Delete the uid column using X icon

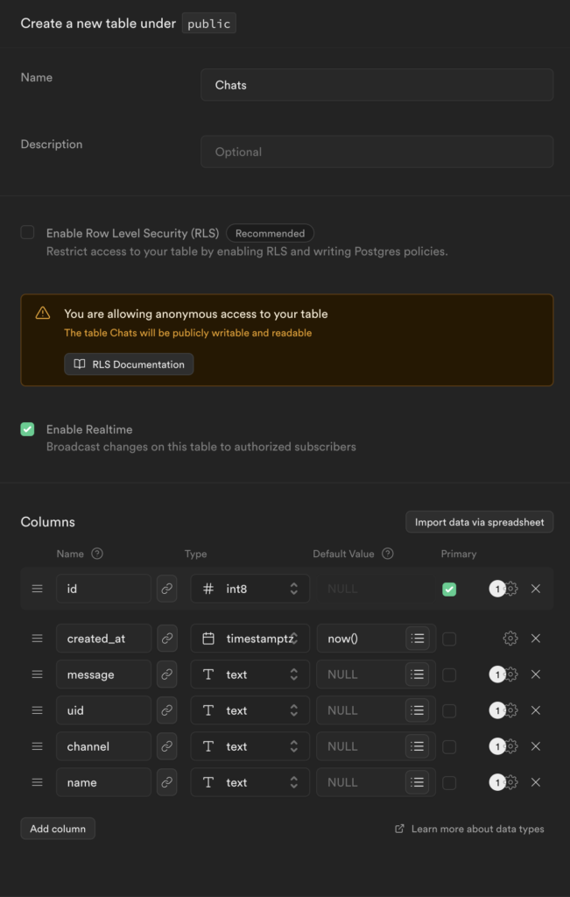point(536,710)
